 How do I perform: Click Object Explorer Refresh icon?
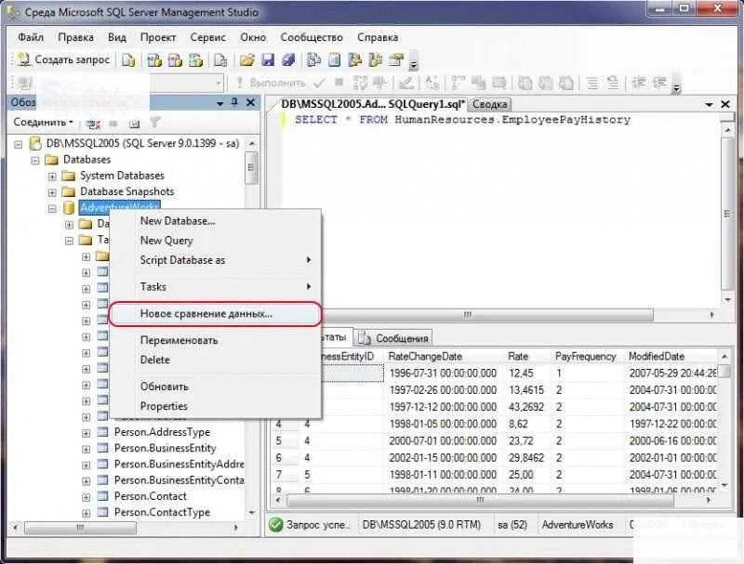coord(135,124)
